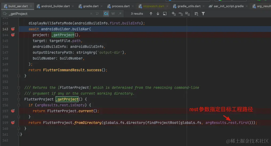
Task: Close the gradle.dart tab
Action: [101, 6]
